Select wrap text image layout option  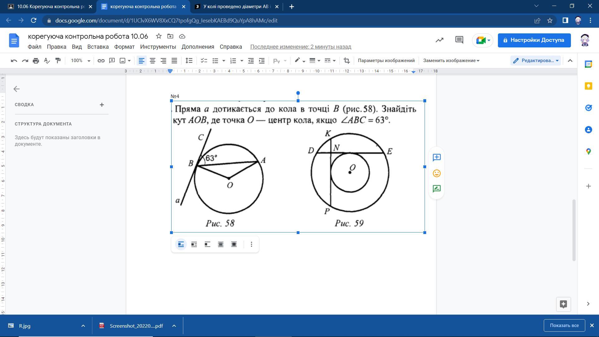[x=194, y=244]
